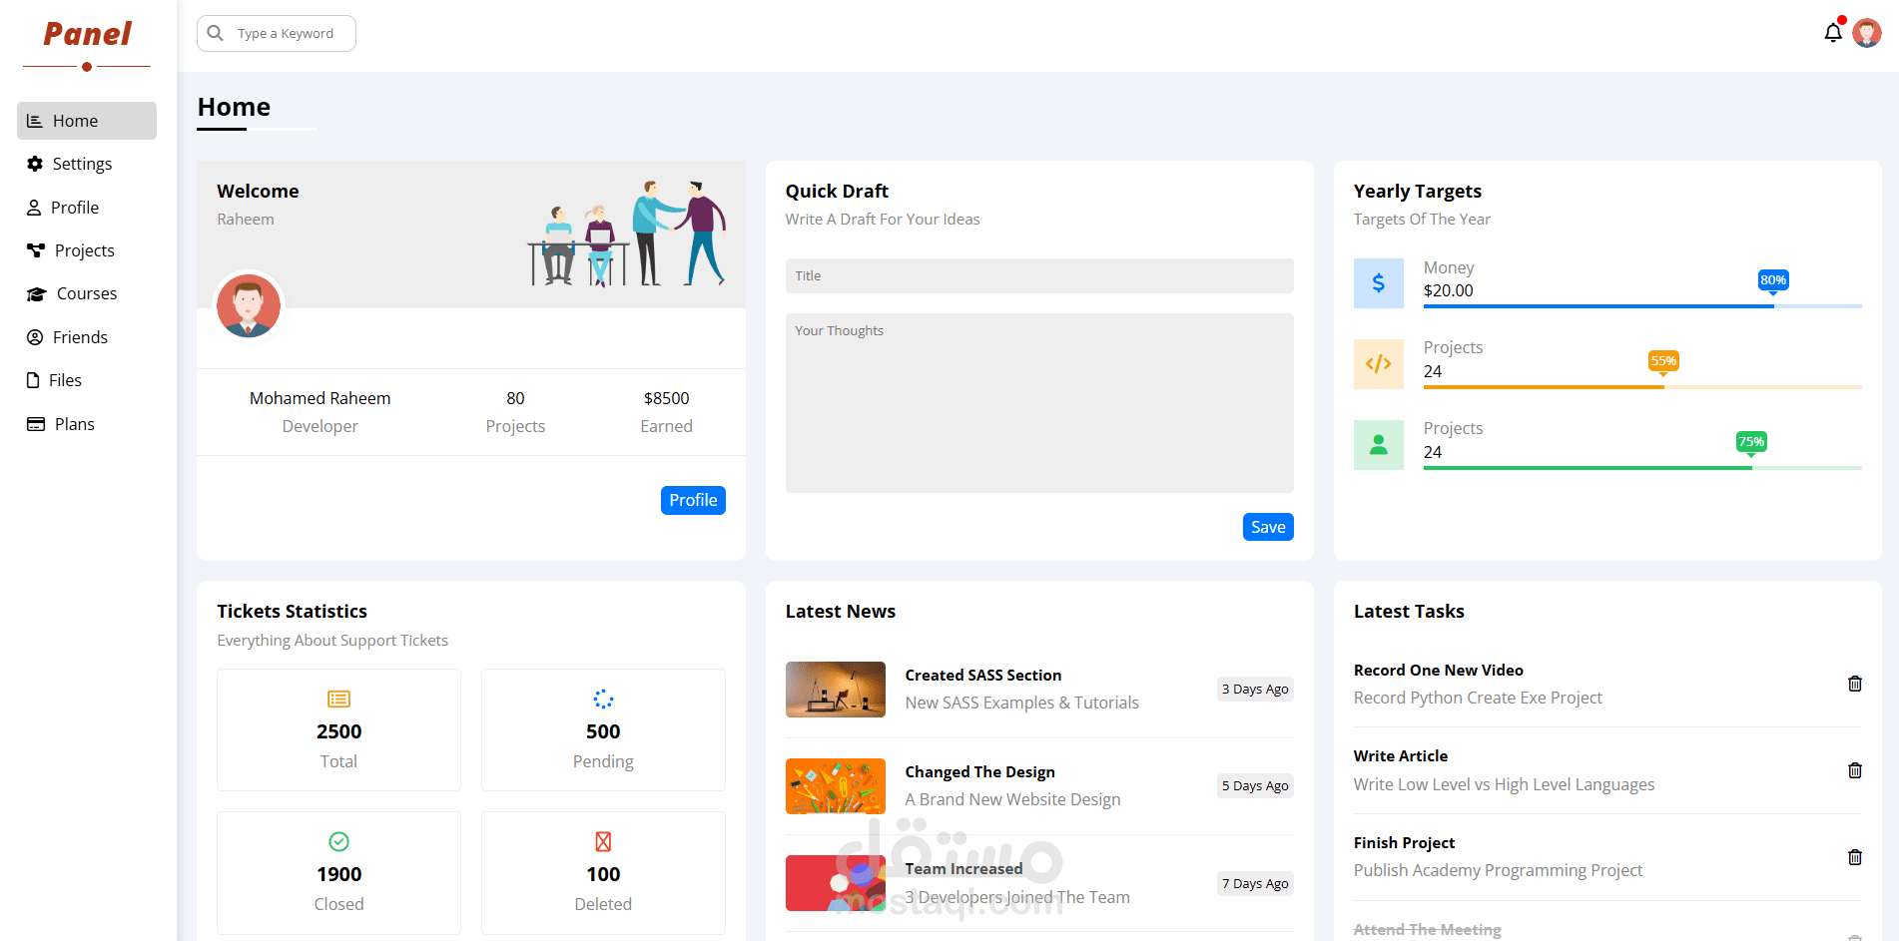Click the green user target icon

click(x=1379, y=445)
